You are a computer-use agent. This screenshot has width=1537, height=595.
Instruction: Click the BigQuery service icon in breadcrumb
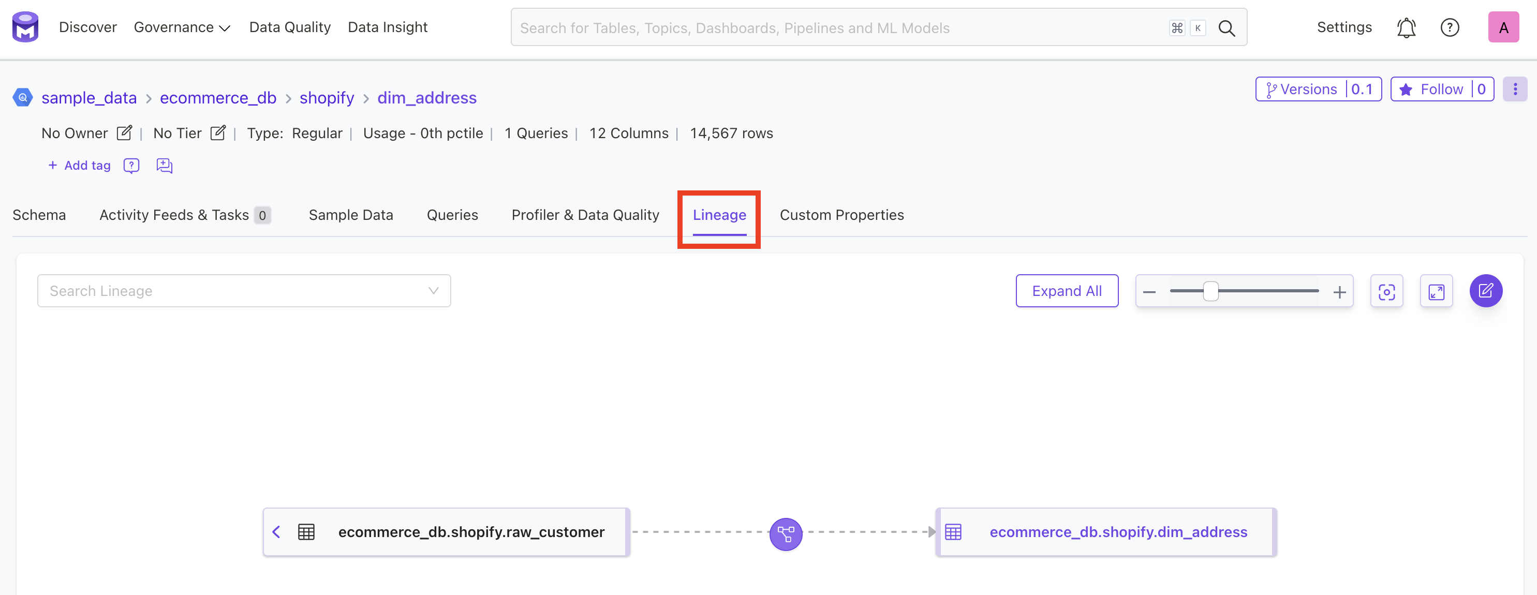(23, 97)
